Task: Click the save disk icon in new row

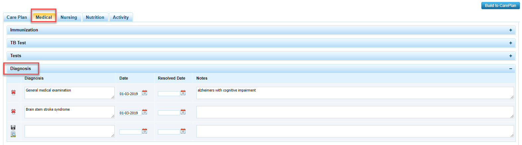Action: (13, 127)
